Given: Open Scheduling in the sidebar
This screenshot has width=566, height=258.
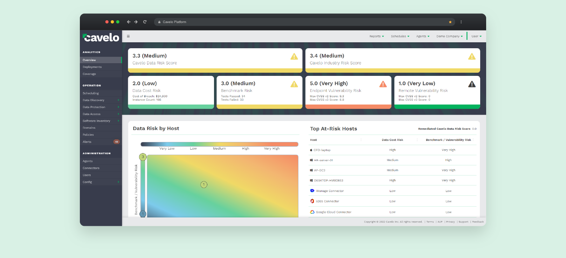Looking at the screenshot, I should [101, 93].
